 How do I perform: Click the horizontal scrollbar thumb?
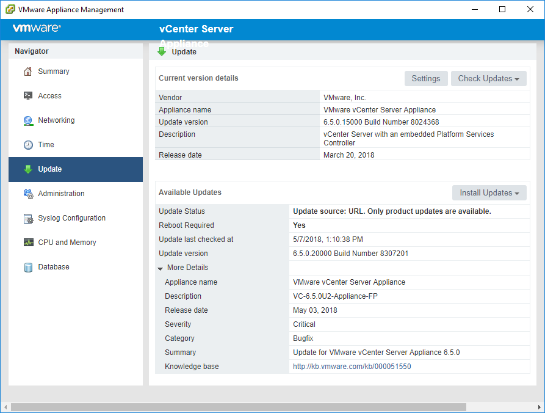(x=239, y=407)
